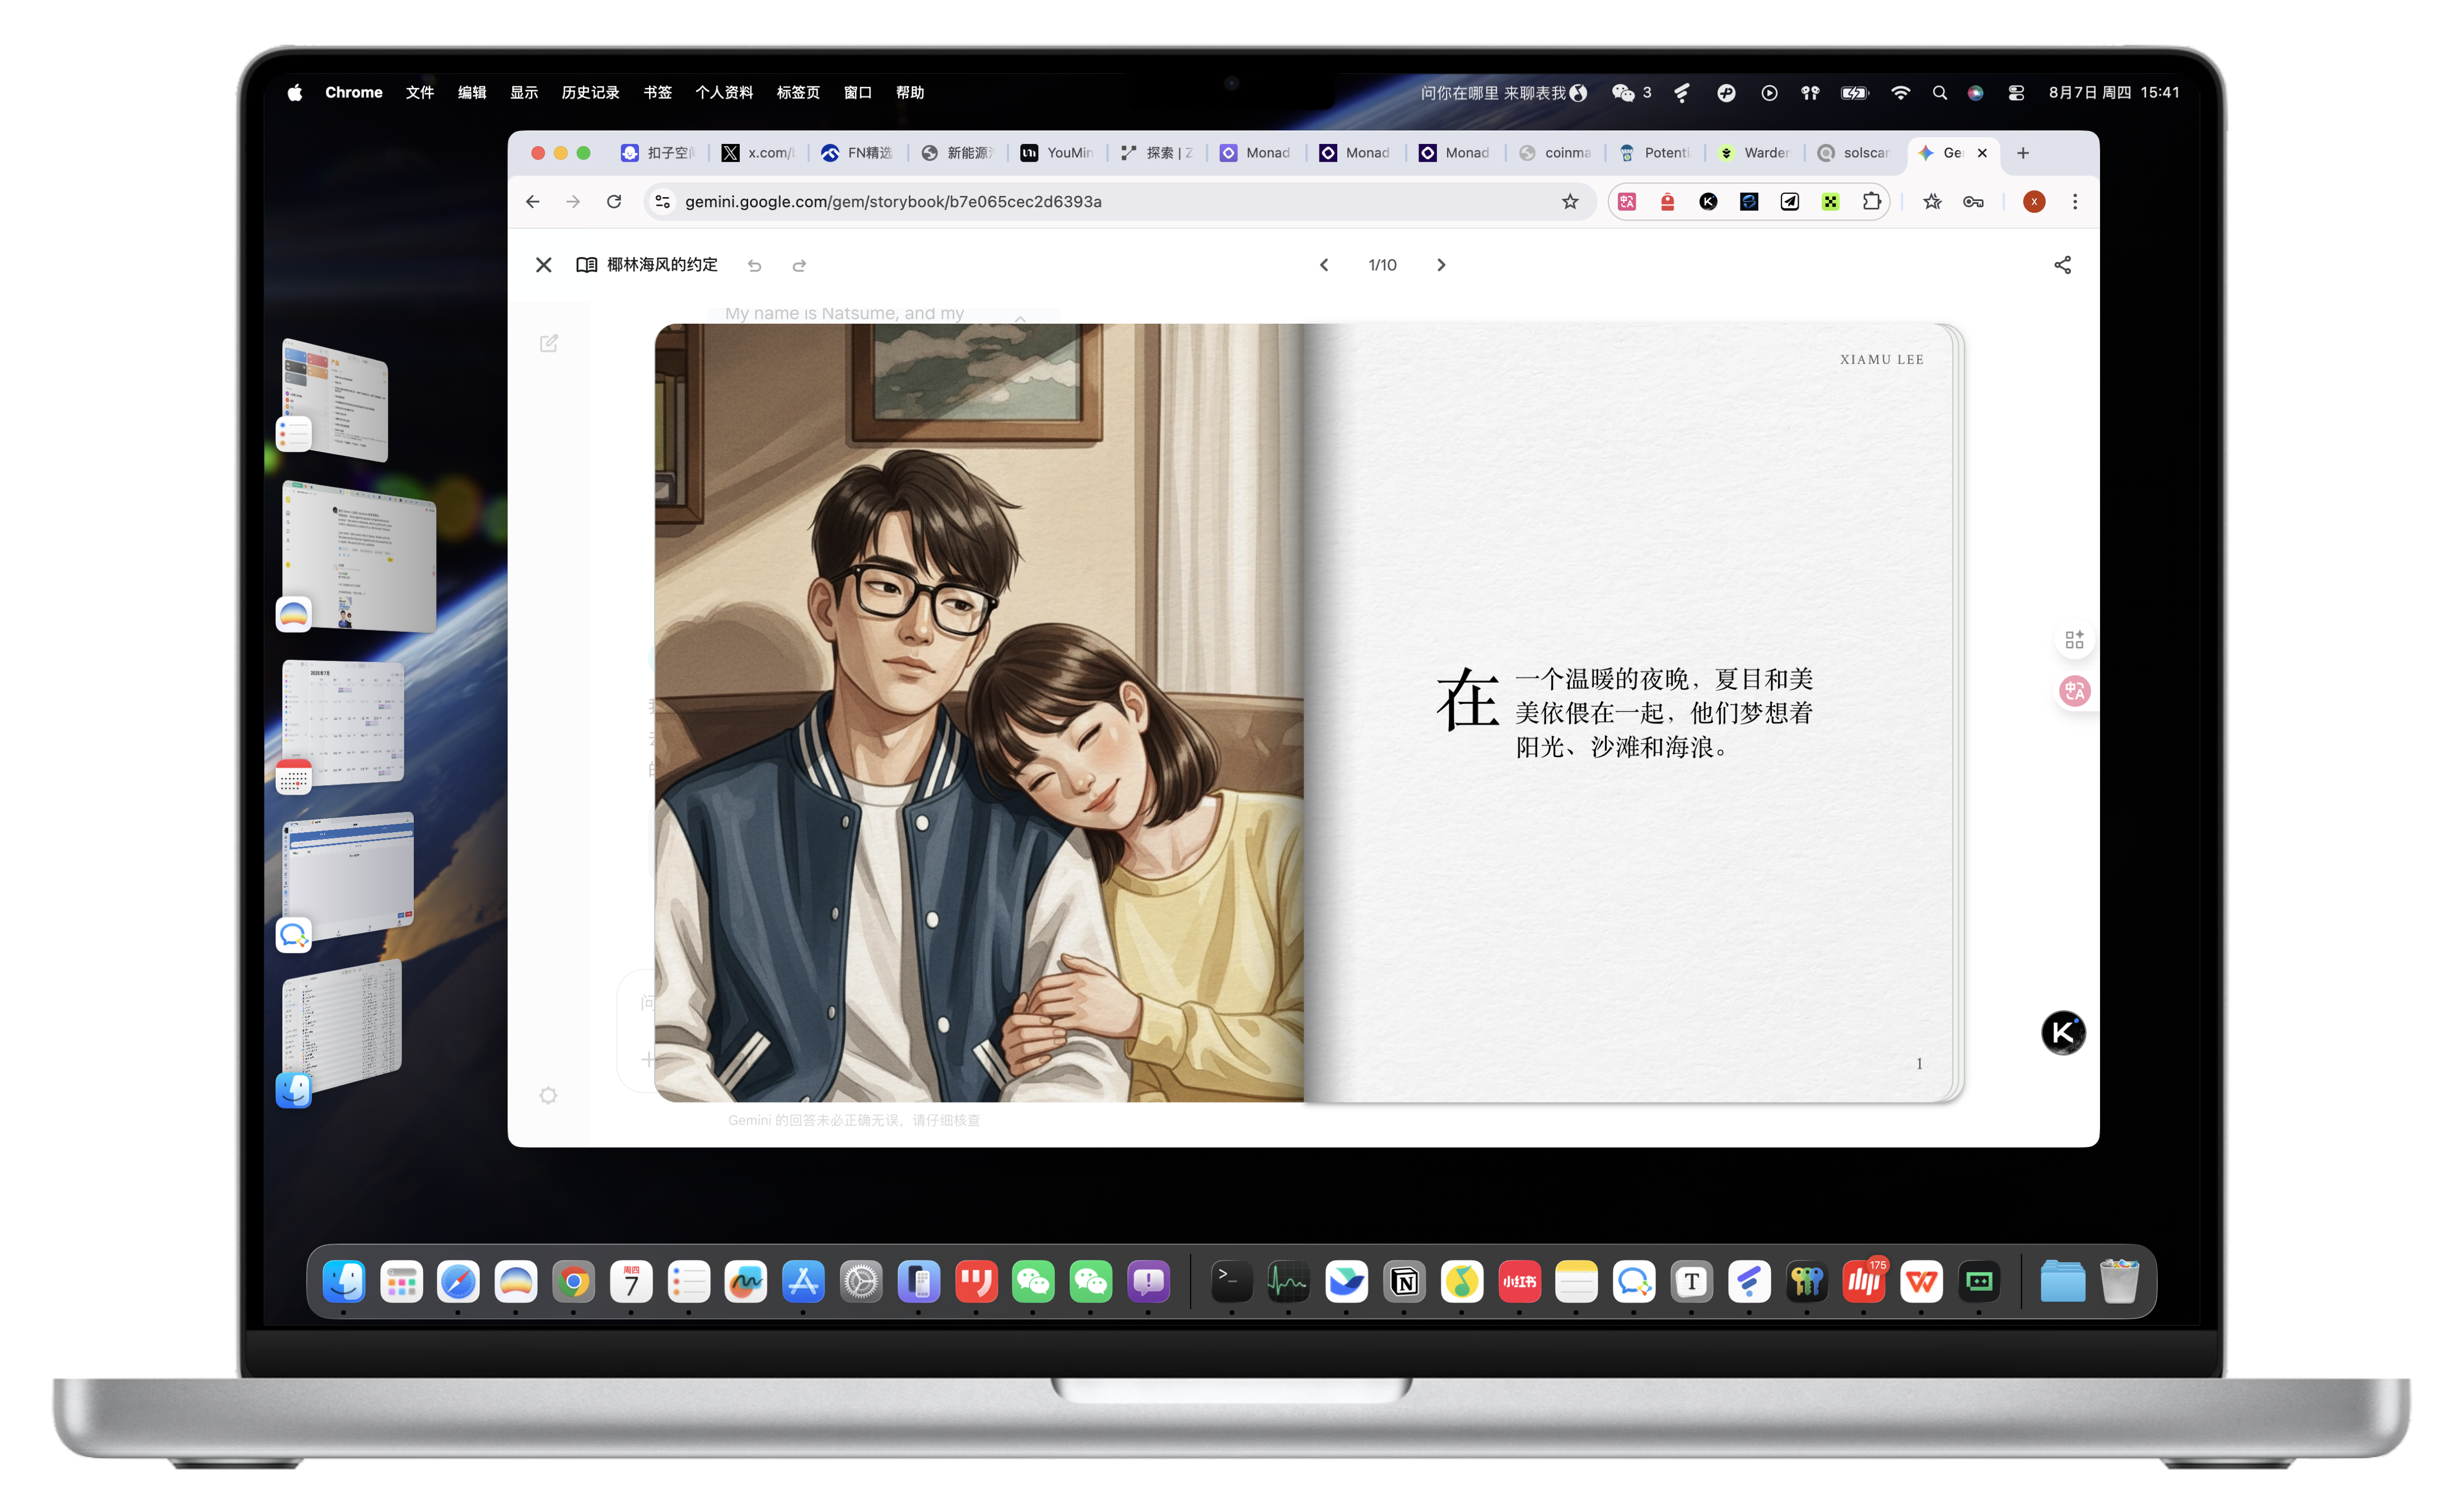Go to the previous storybook page
Screen dimensions: 2464x1512
click(x=1324, y=265)
